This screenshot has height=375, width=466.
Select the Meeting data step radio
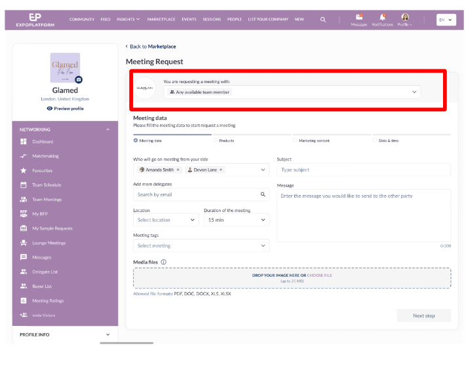click(136, 140)
